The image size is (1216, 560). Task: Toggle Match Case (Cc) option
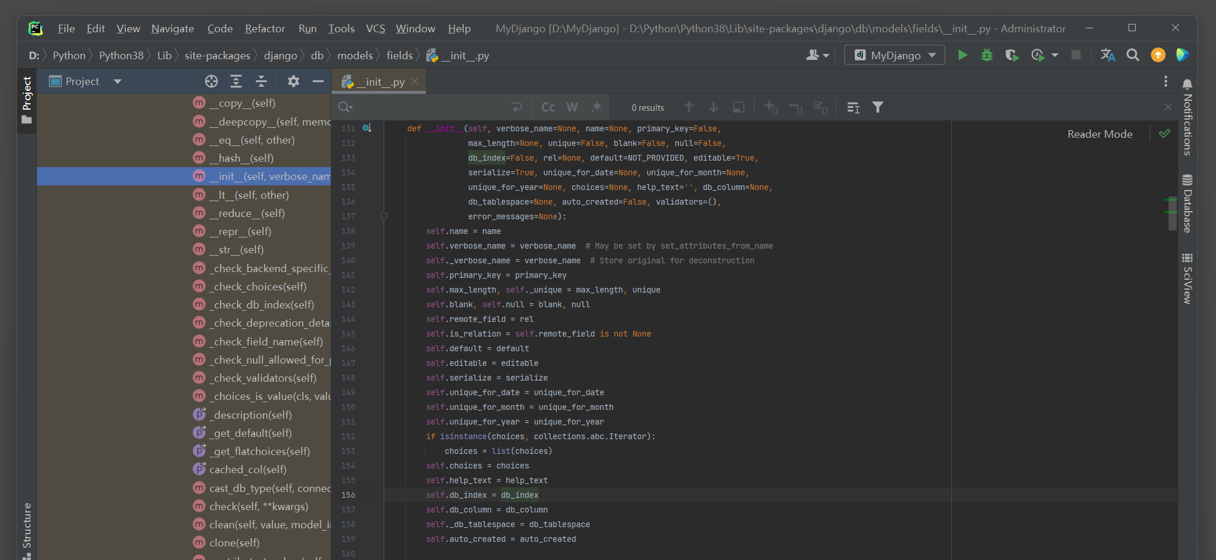pyautogui.click(x=548, y=107)
